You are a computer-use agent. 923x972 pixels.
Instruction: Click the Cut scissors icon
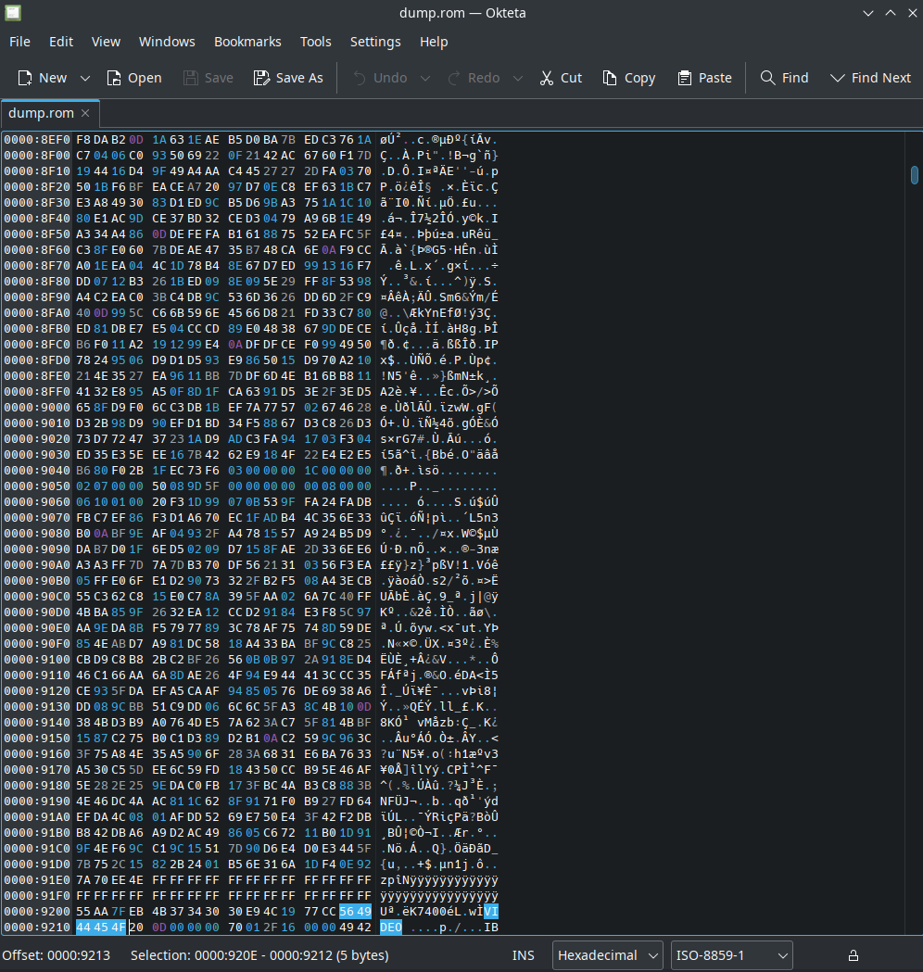[x=547, y=78]
